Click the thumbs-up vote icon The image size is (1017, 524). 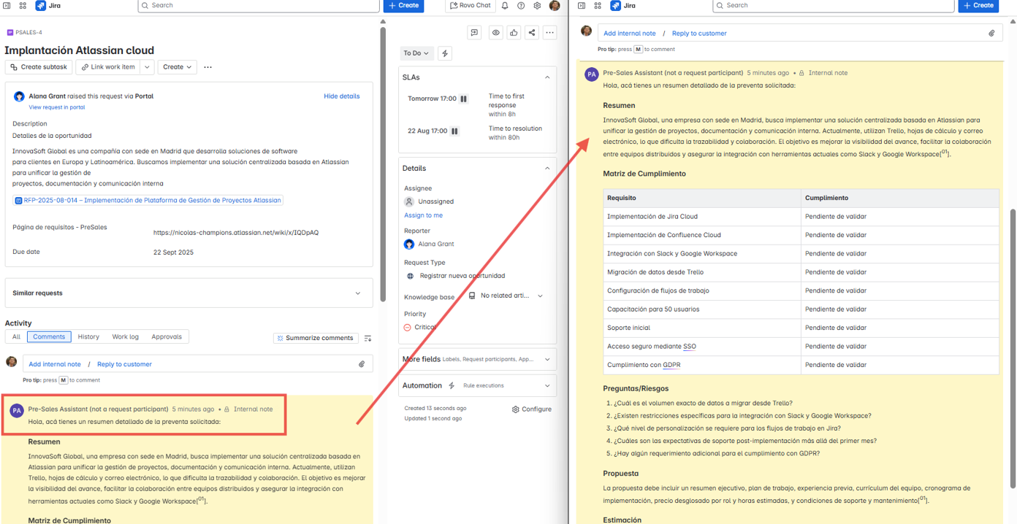point(514,33)
